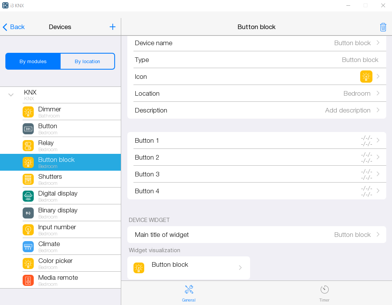Screen dimensions: 392x305
Task: Click the plus icon to add device
Action: pyautogui.click(x=112, y=27)
